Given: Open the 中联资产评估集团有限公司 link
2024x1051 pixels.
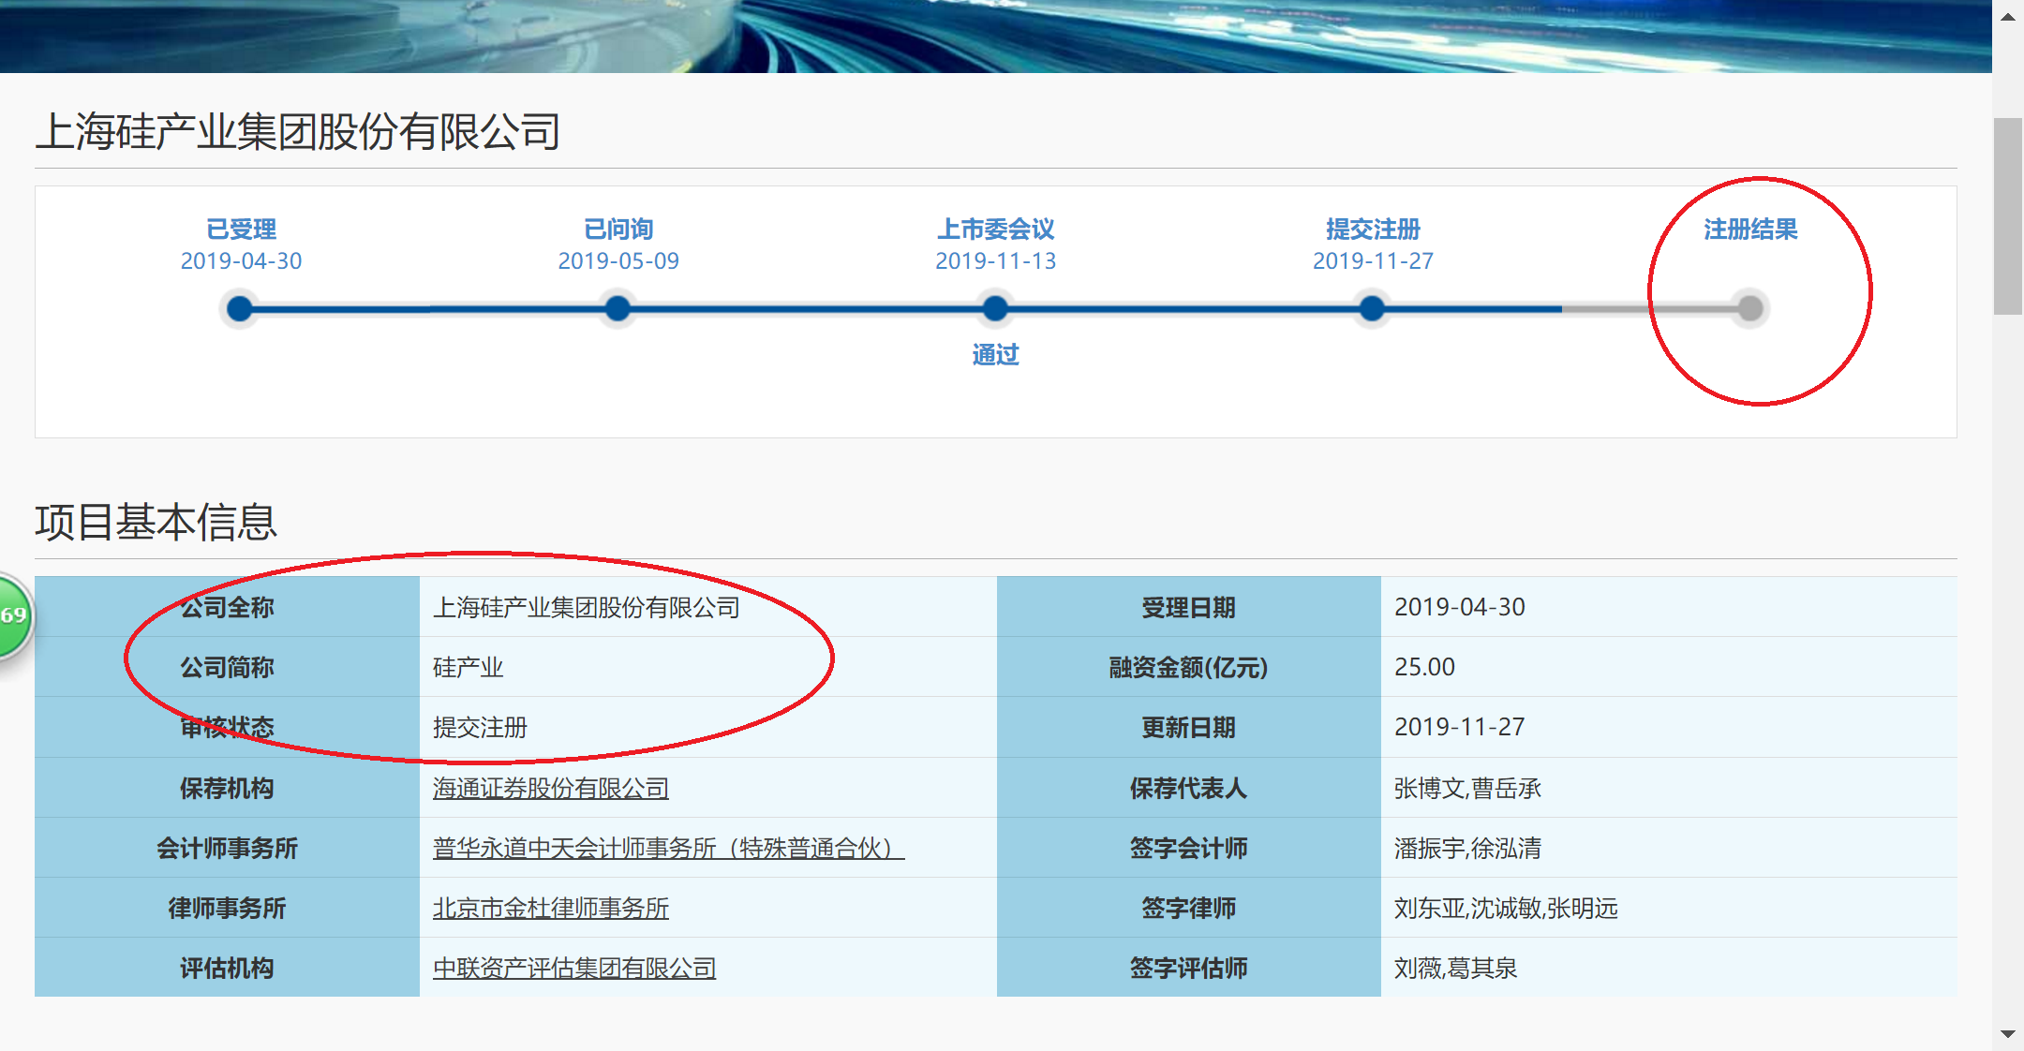Looking at the screenshot, I should (574, 969).
